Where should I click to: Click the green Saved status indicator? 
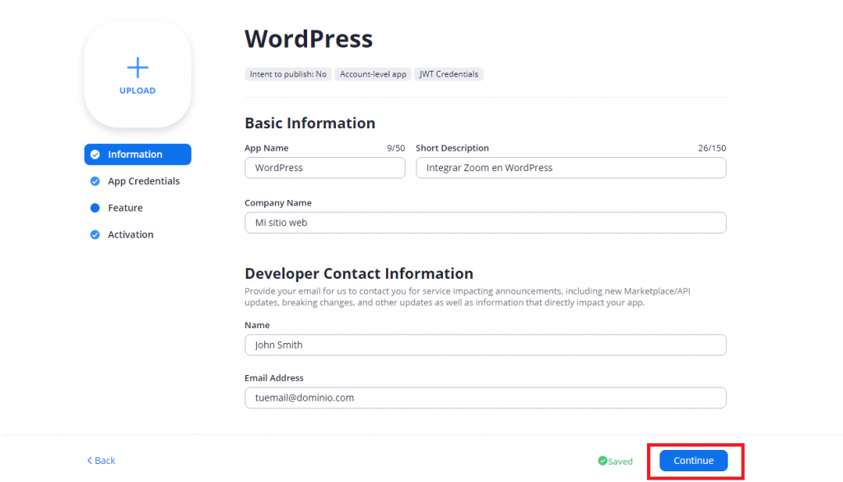point(616,461)
